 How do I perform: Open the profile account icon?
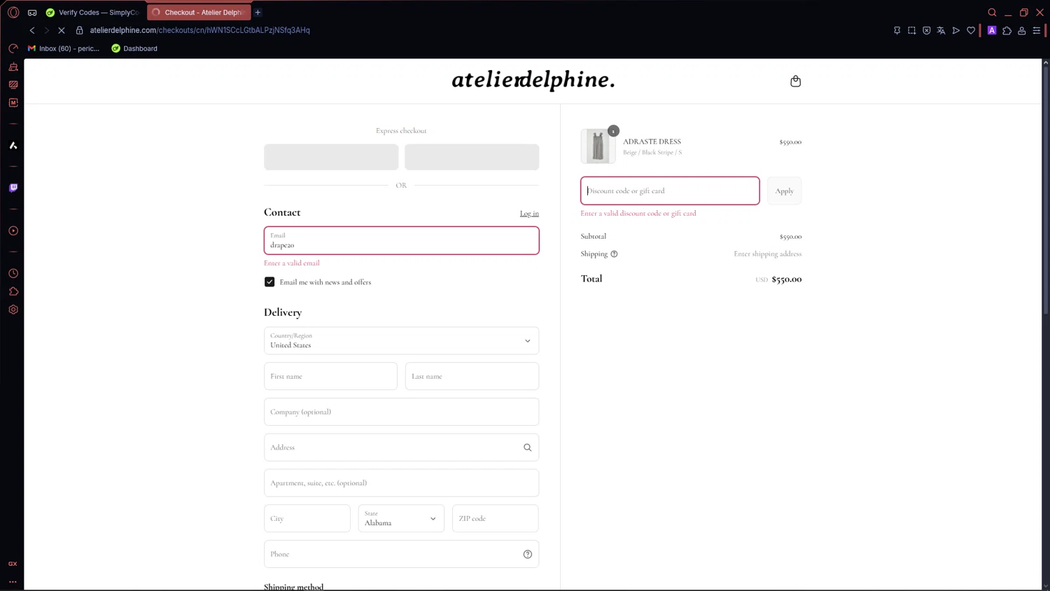pos(1022,30)
